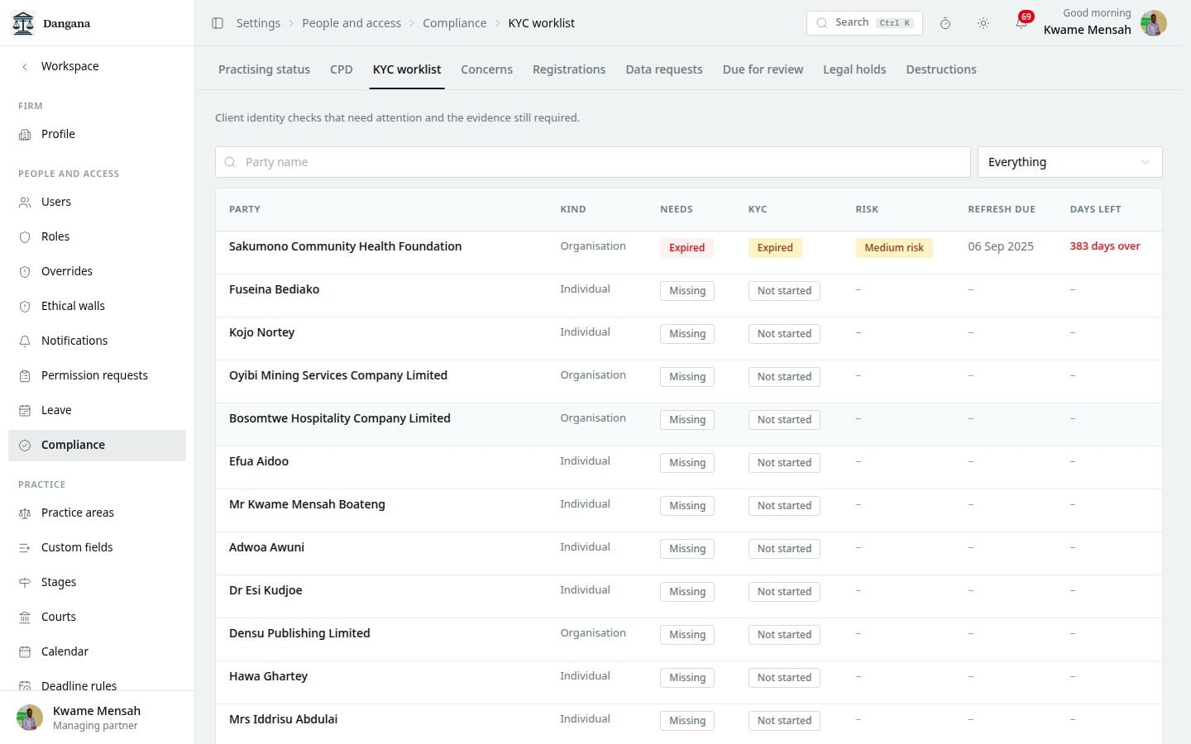This screenshot has height=744, width=1191.
Task: Toggle the light theme sun icon
Action: point(983,23)
